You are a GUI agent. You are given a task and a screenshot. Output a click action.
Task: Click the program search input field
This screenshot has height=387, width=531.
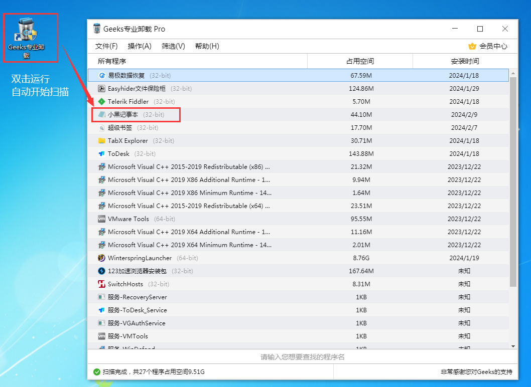(x=303, y=357)
